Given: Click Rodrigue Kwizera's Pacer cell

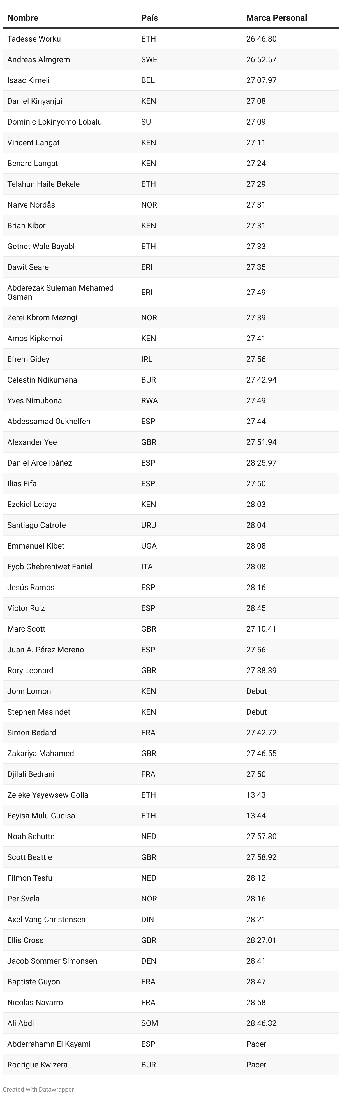Looking at the screenshot, I should [x=256, y=1065].
